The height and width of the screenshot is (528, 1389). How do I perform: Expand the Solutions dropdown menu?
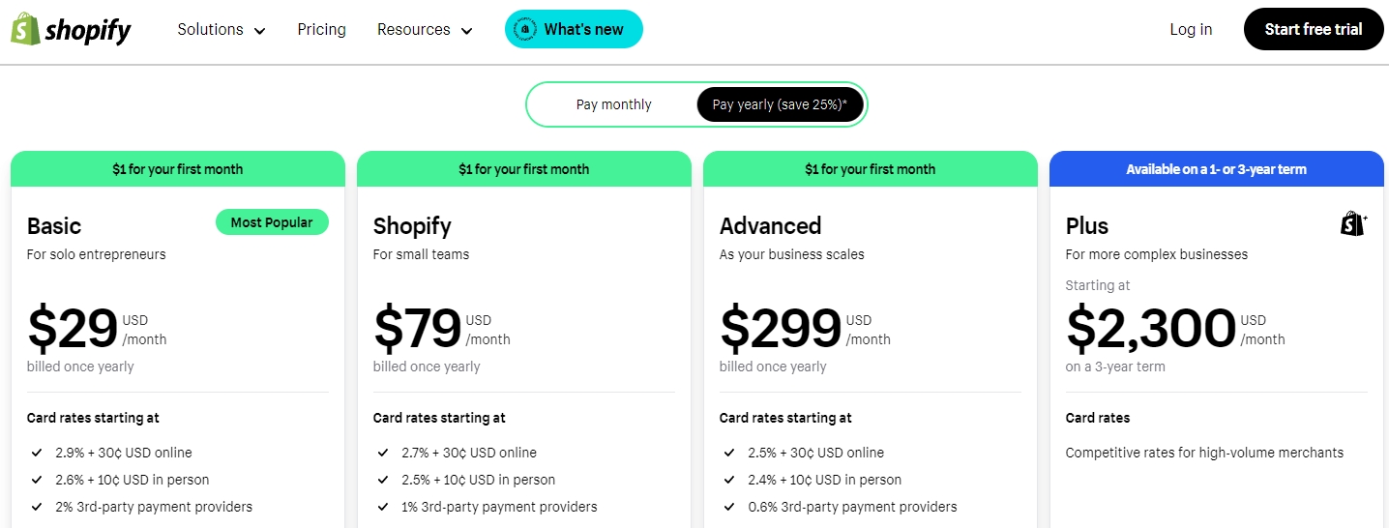(222, 30)
